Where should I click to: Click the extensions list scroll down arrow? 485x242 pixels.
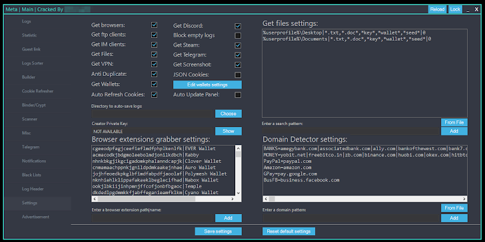tap(239, 193)
